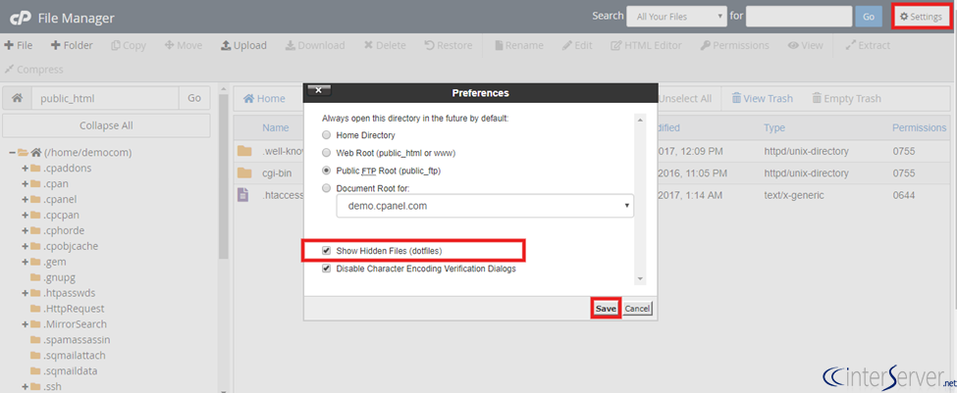Screen dimensions: 957x393
Task: Create a new File from toolbar
Action: [x=19, y=45]
